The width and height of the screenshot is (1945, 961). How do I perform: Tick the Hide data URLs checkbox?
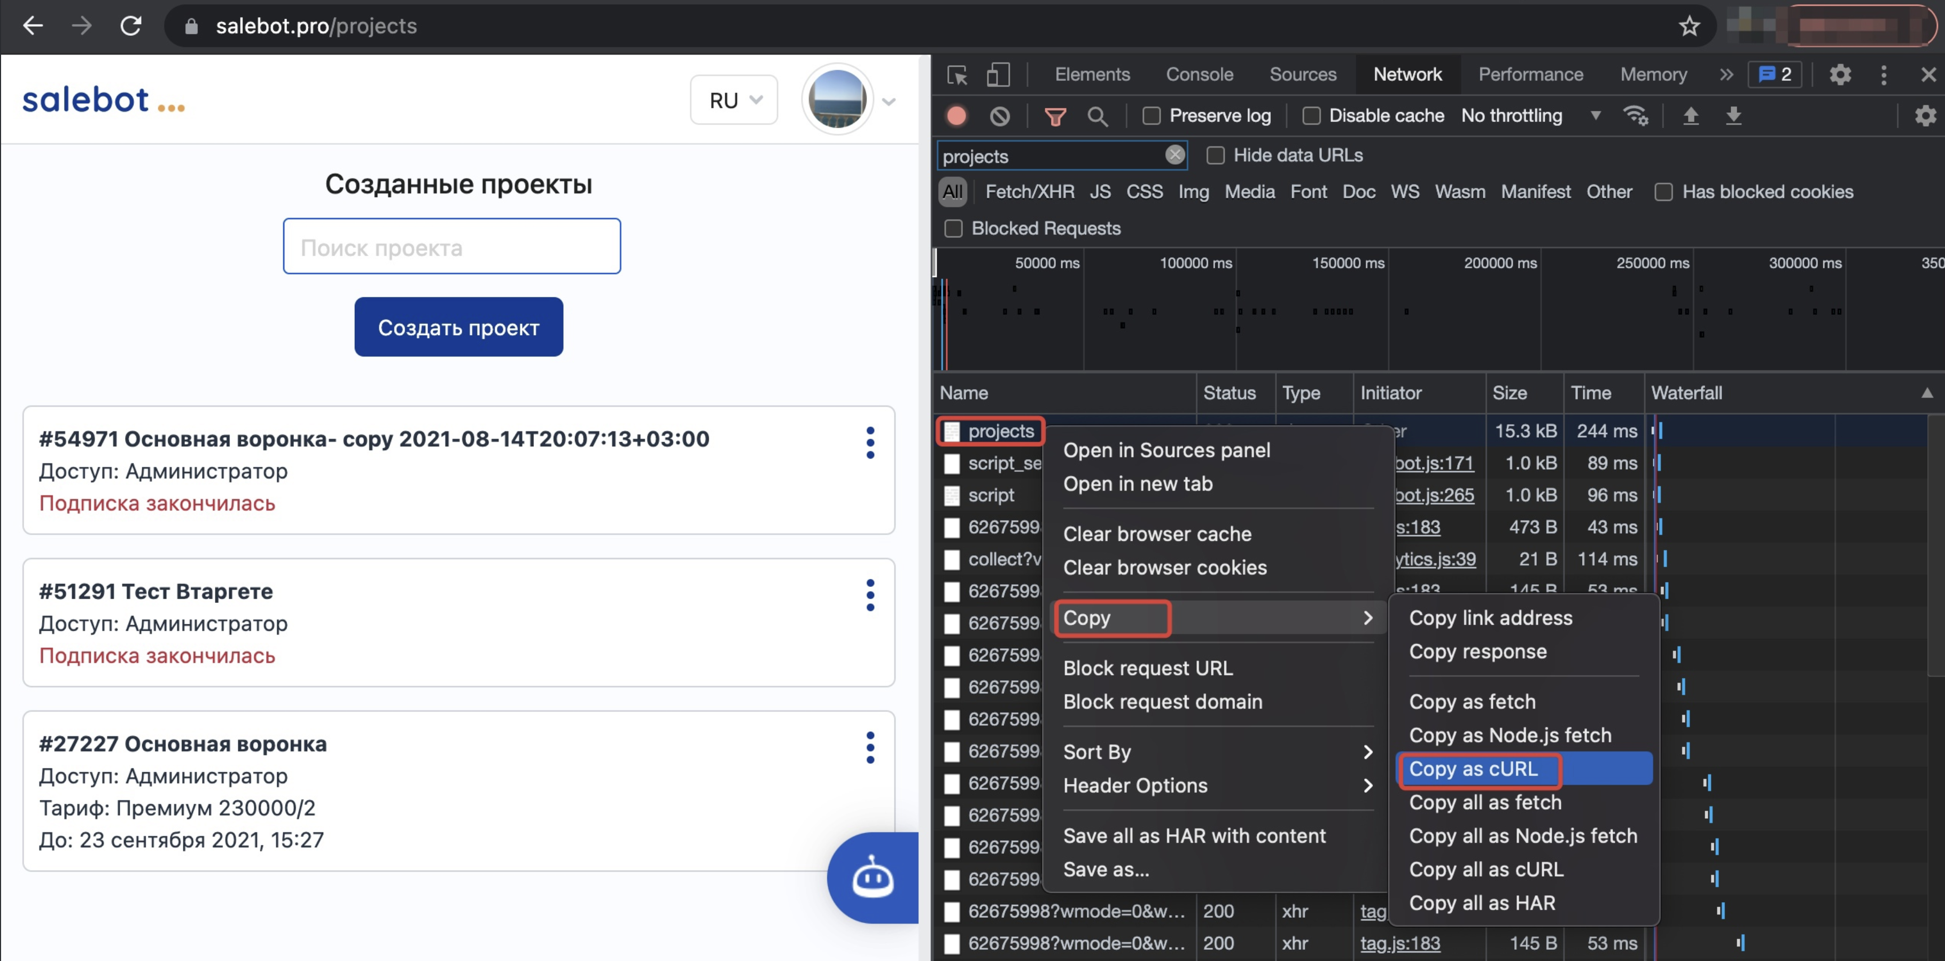(x=1216, y=156)
